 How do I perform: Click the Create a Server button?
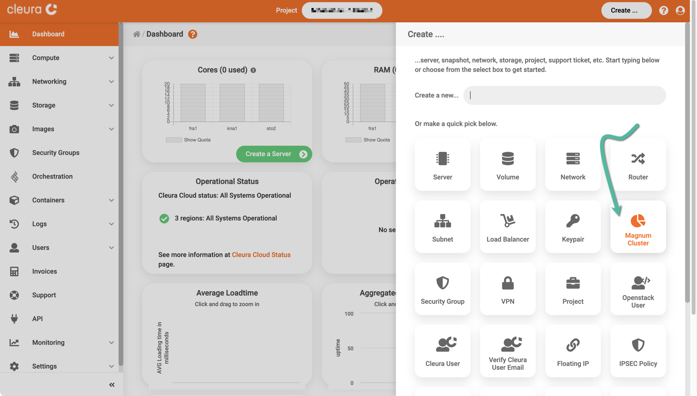tap(274, 154)
